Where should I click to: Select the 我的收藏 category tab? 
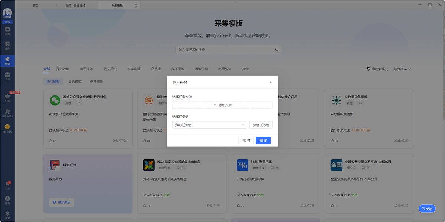click(63, 69)
